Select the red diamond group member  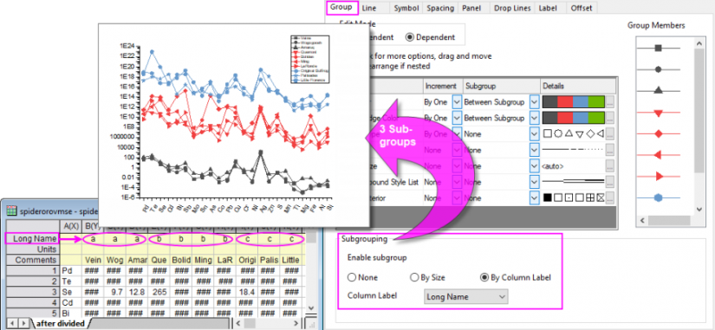pyautogui.click(x=658, y=133)
